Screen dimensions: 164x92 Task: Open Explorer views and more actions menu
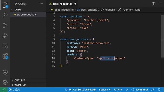pyautogui.click(x=42, y=4)
